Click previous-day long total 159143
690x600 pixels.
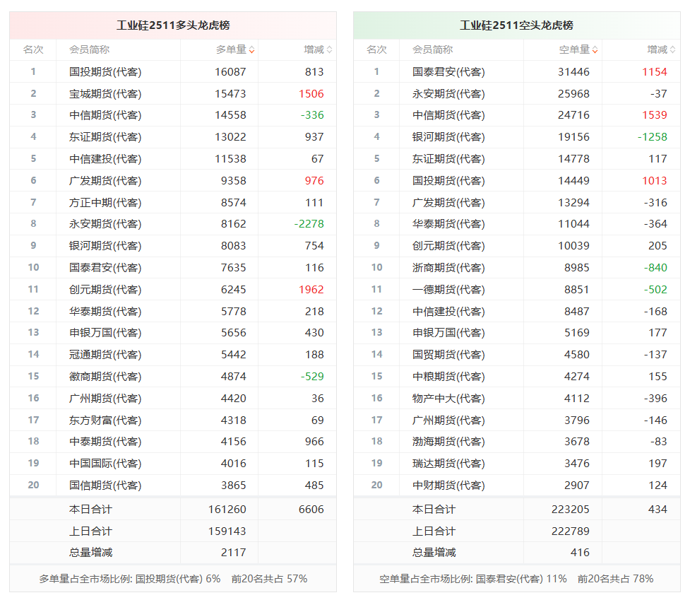227,531
